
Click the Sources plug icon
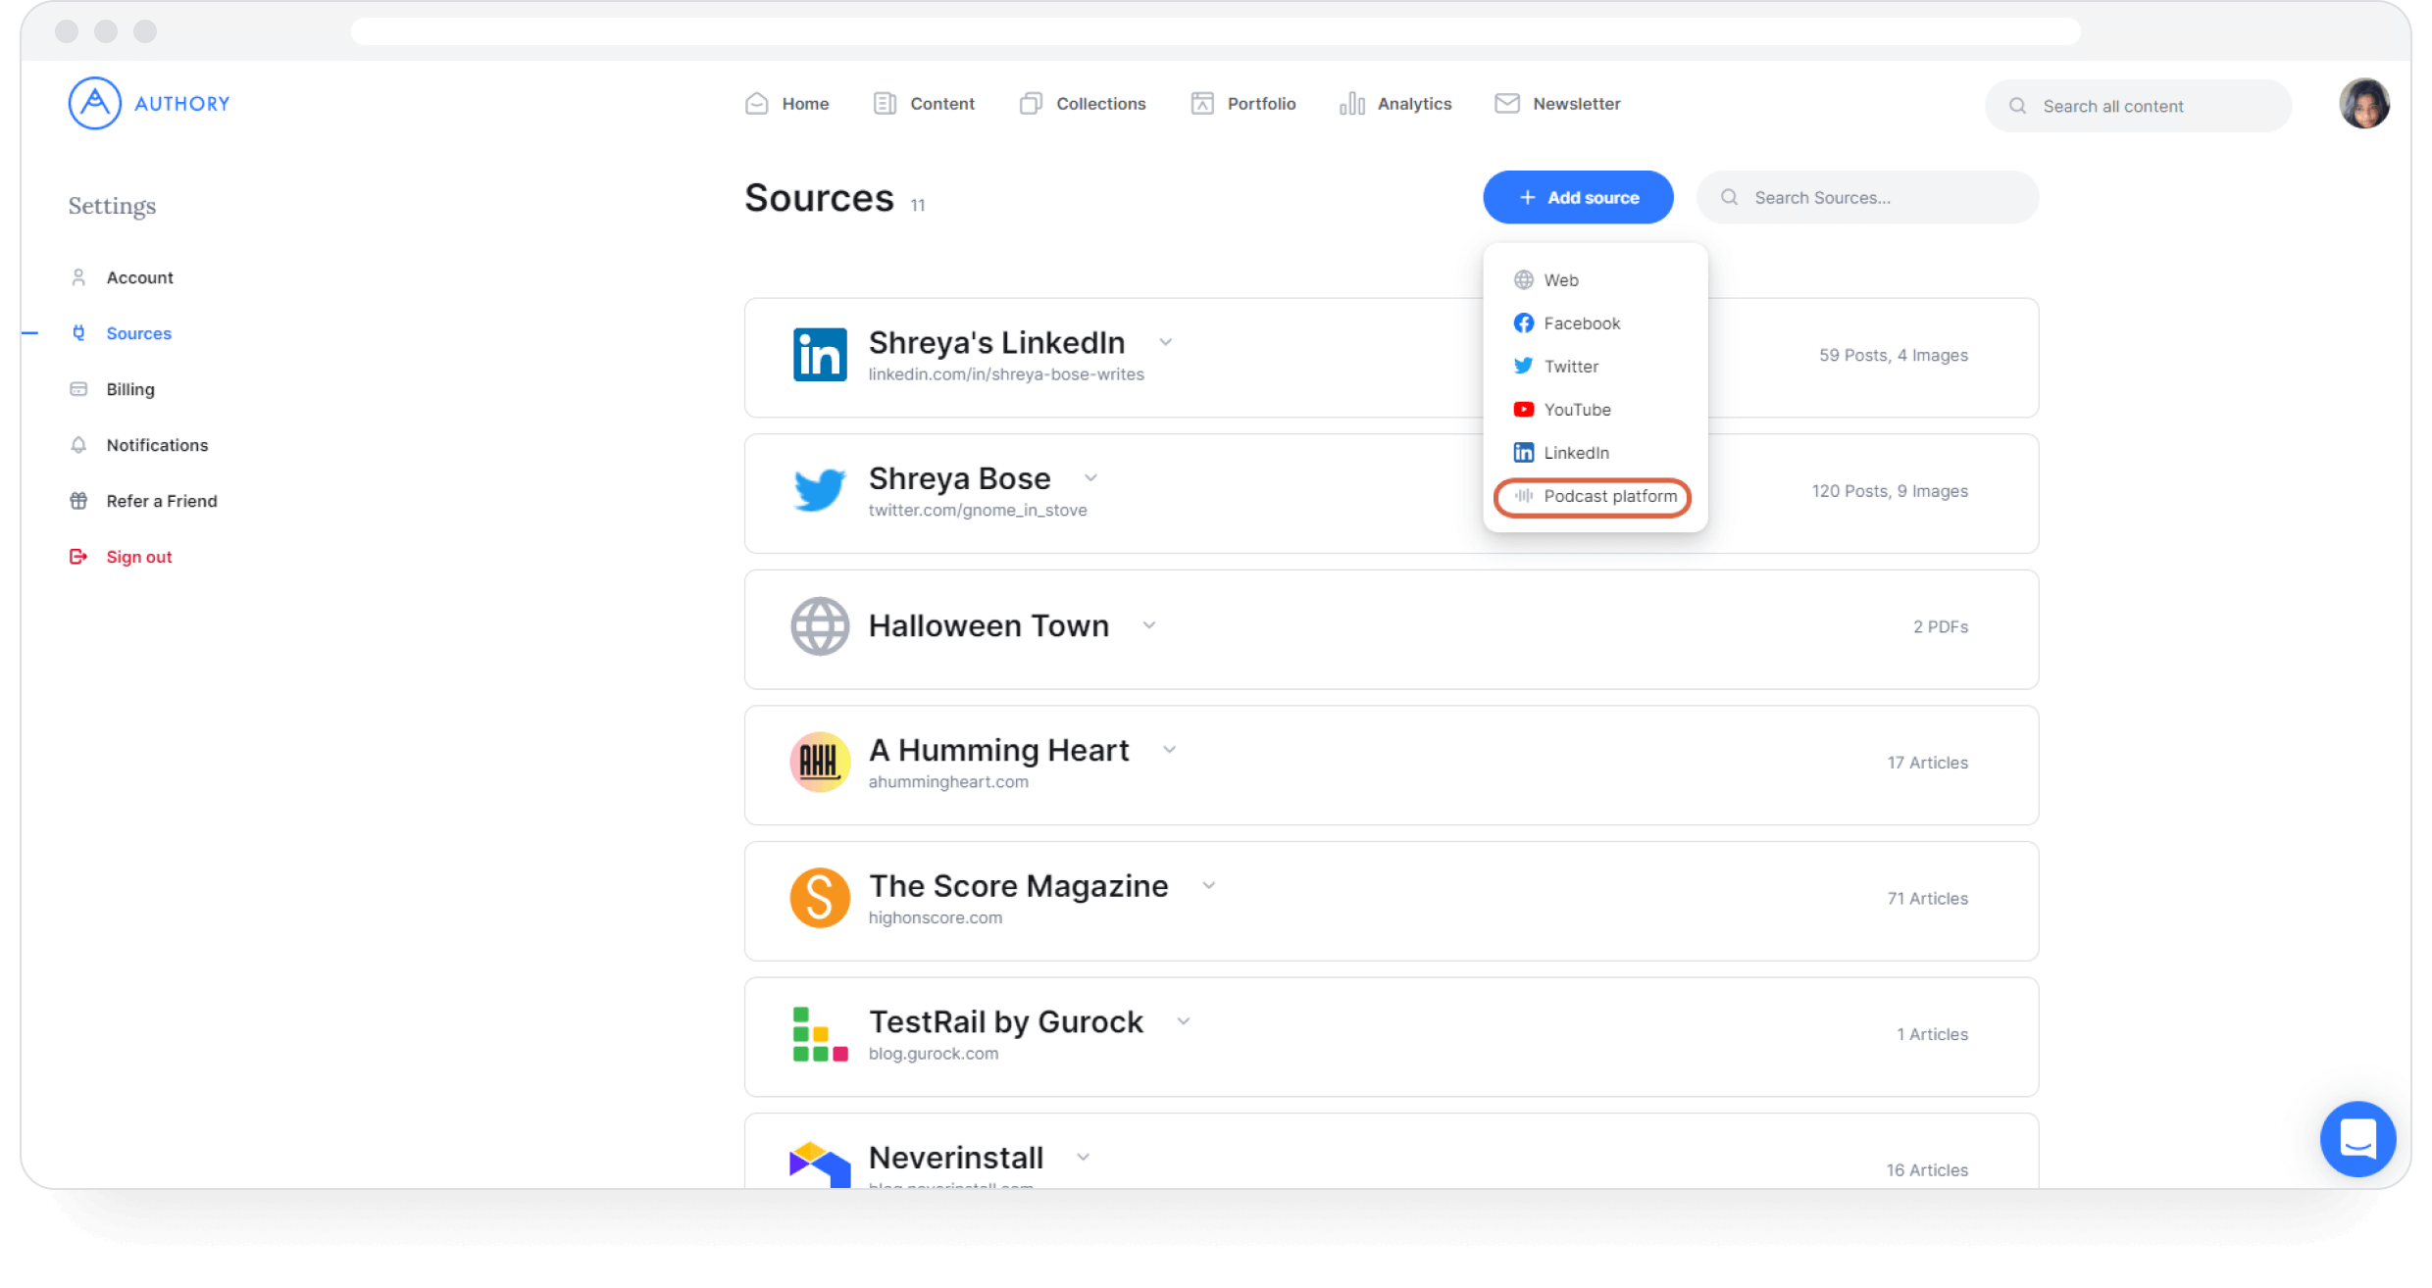click(78, 333)
